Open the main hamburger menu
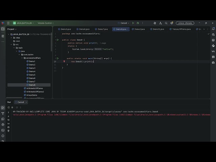 click(x=8, y=23)
